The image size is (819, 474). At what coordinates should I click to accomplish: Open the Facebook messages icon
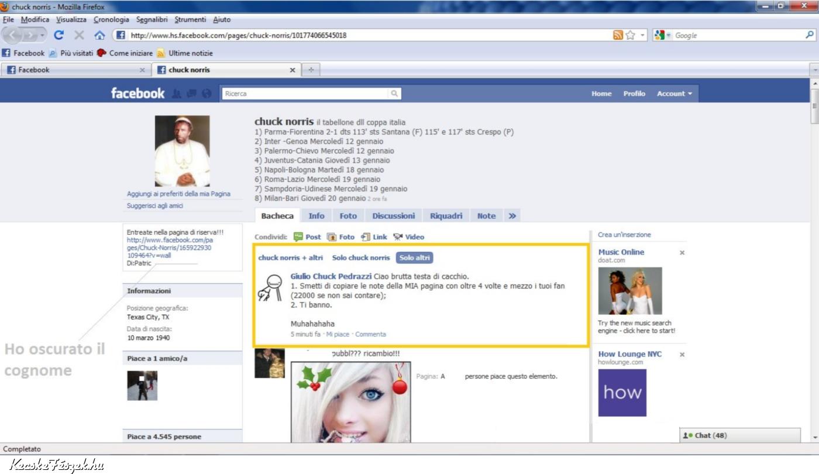[x=191, y=94]
